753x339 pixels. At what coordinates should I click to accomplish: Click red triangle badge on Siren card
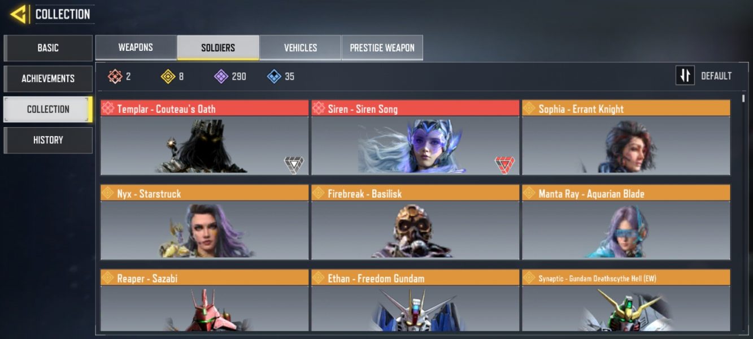point(504,164)
